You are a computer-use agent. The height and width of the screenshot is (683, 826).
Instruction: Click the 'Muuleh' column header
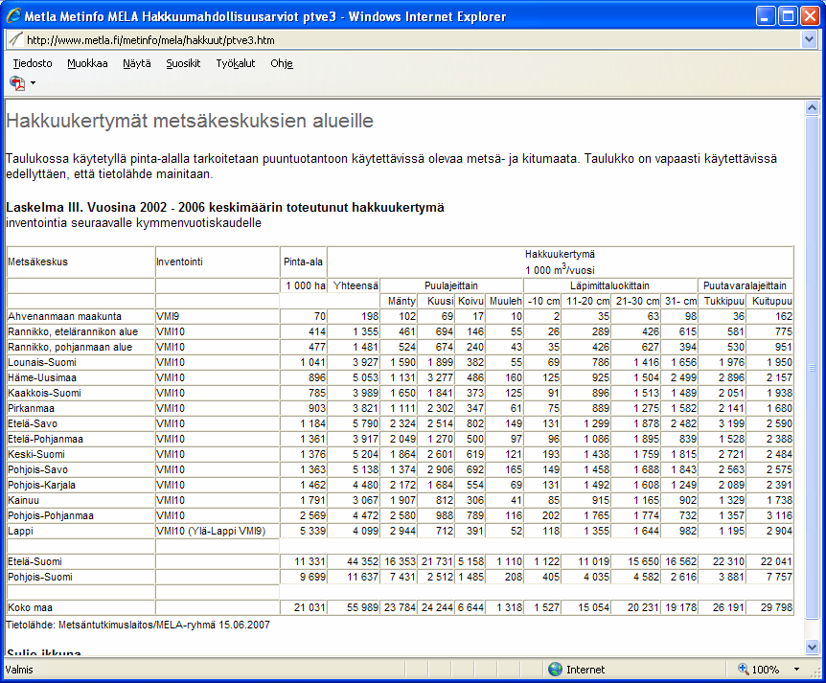(506, 301)
